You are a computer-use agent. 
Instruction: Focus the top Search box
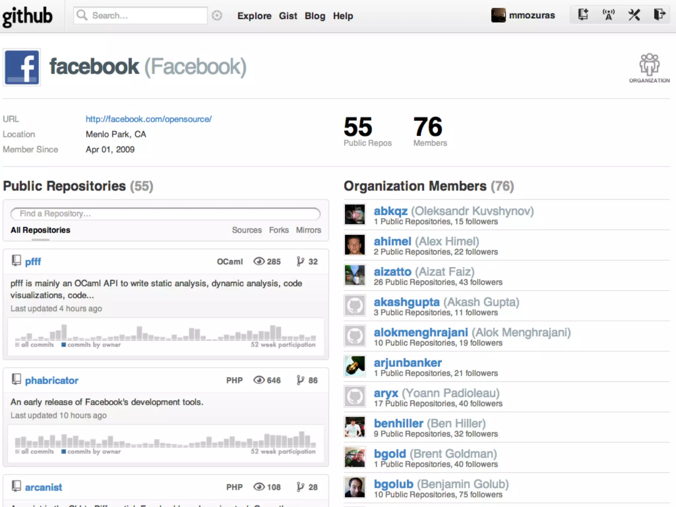click(145, 16)
